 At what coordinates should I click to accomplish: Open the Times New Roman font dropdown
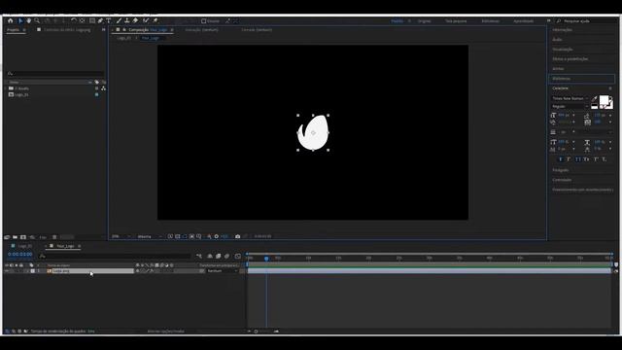tap(570, 98)
